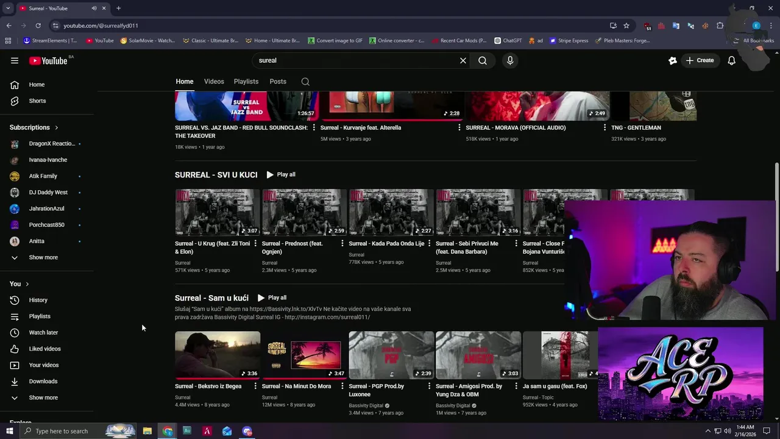Open options menu for Kada Pada Onda Lije
780x439 pixels.
point(429,244)
